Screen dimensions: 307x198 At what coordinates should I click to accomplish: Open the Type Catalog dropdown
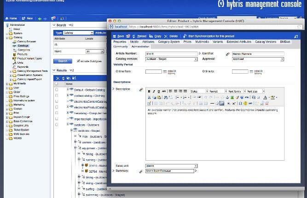click(78, 33)
